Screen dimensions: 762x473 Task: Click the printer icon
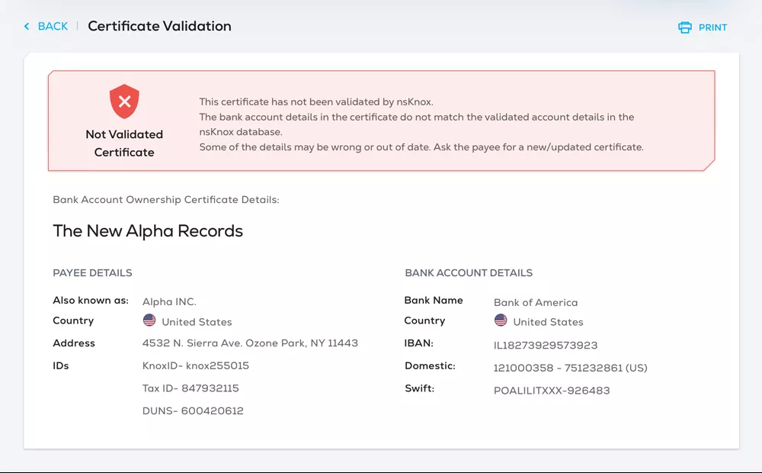pos(685,27)
